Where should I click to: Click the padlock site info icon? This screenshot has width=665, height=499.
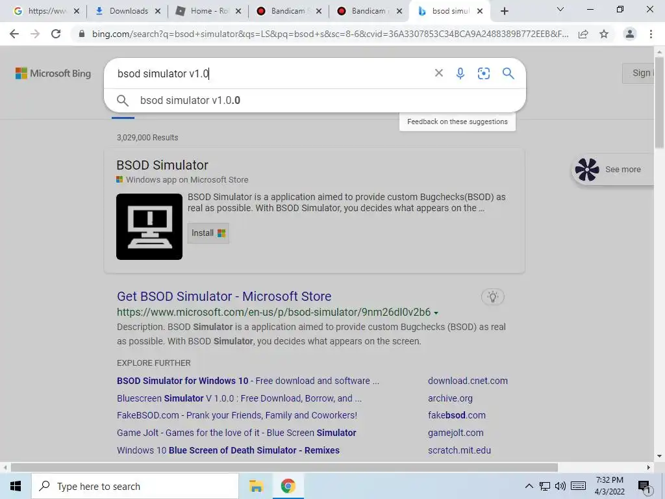82,34
